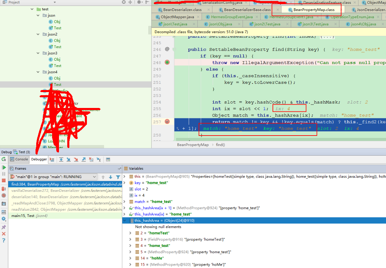Click BeanPropertyMap in editor breadcrumb
Image resolution: width=386 pixels, height=268 pixels.
(193, 145)
